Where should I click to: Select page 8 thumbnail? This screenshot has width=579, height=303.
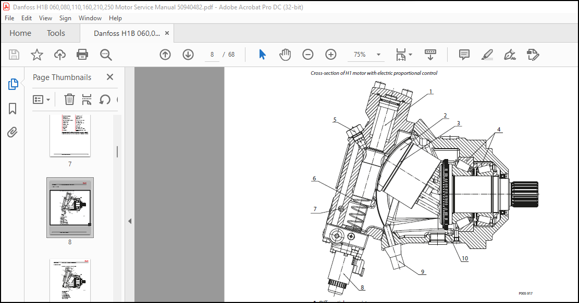click(x=70, y=207)
